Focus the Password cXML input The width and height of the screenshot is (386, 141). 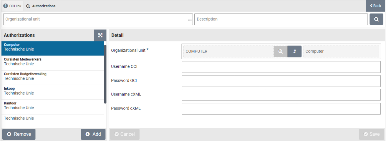tap(281, 109)
